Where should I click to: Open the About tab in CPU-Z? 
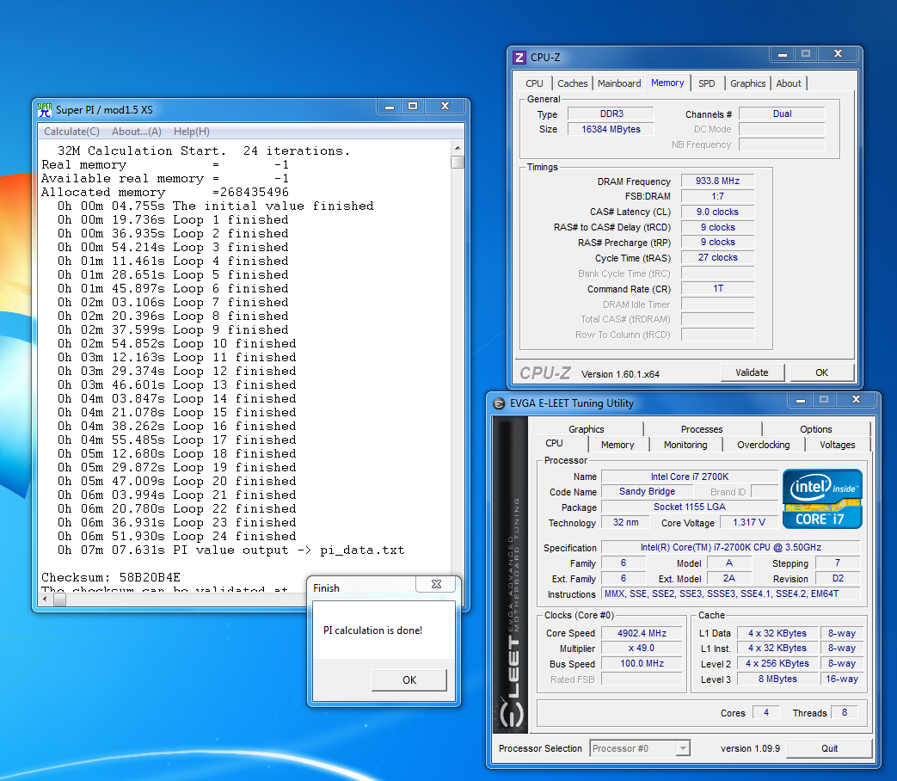[789, 83]
